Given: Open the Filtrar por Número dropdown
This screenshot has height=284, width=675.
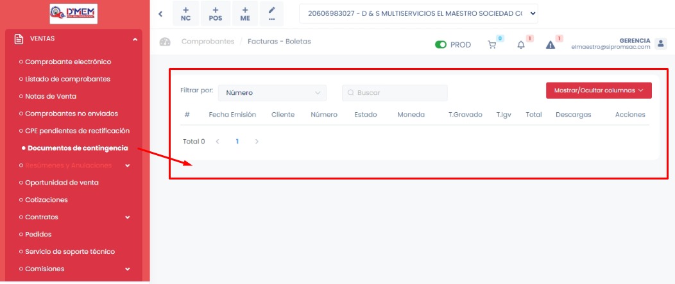Looking at the screenshot, I should pos(272,93).
